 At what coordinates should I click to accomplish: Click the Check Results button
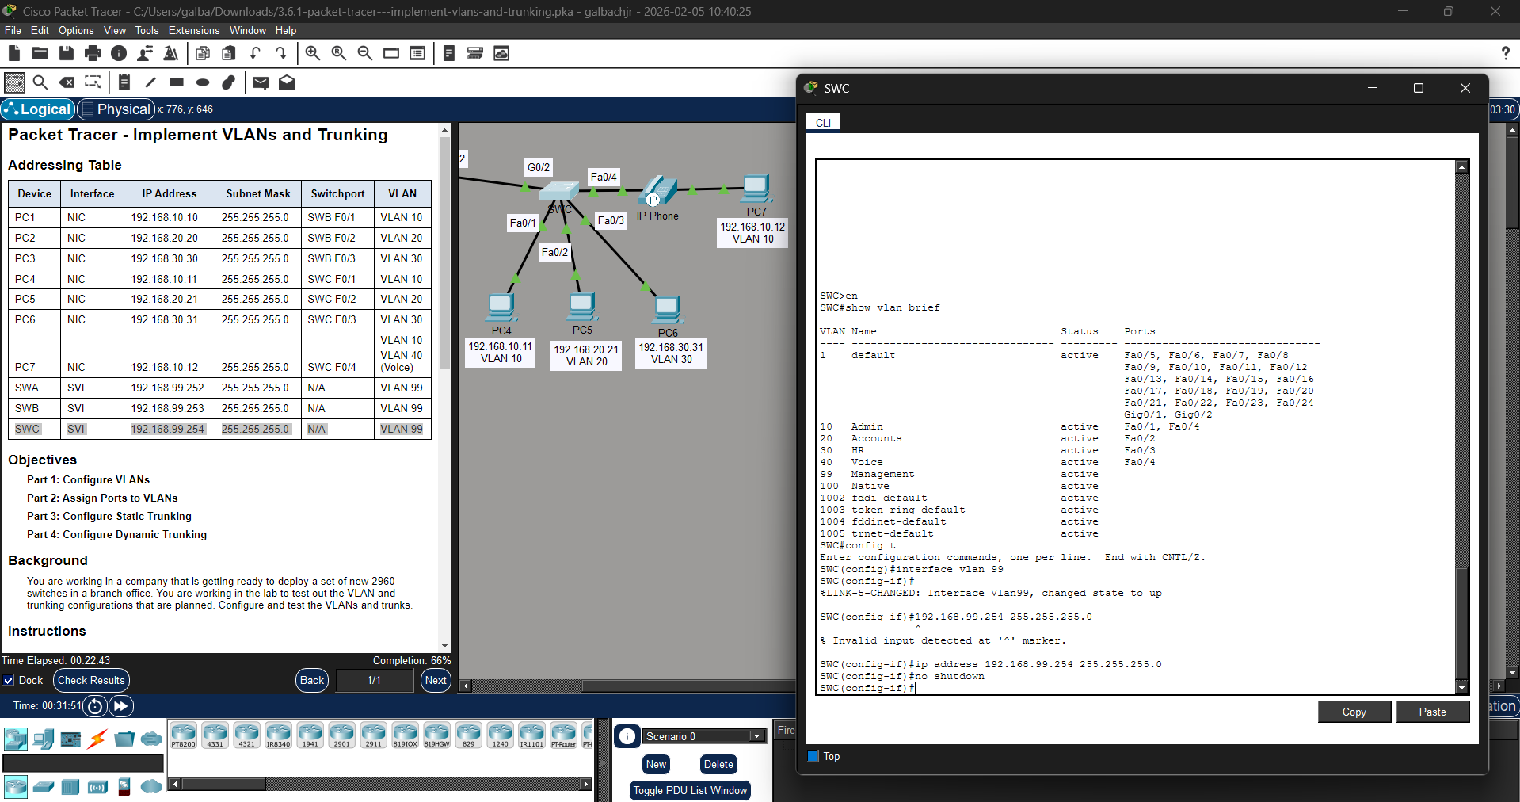point(91,680)
